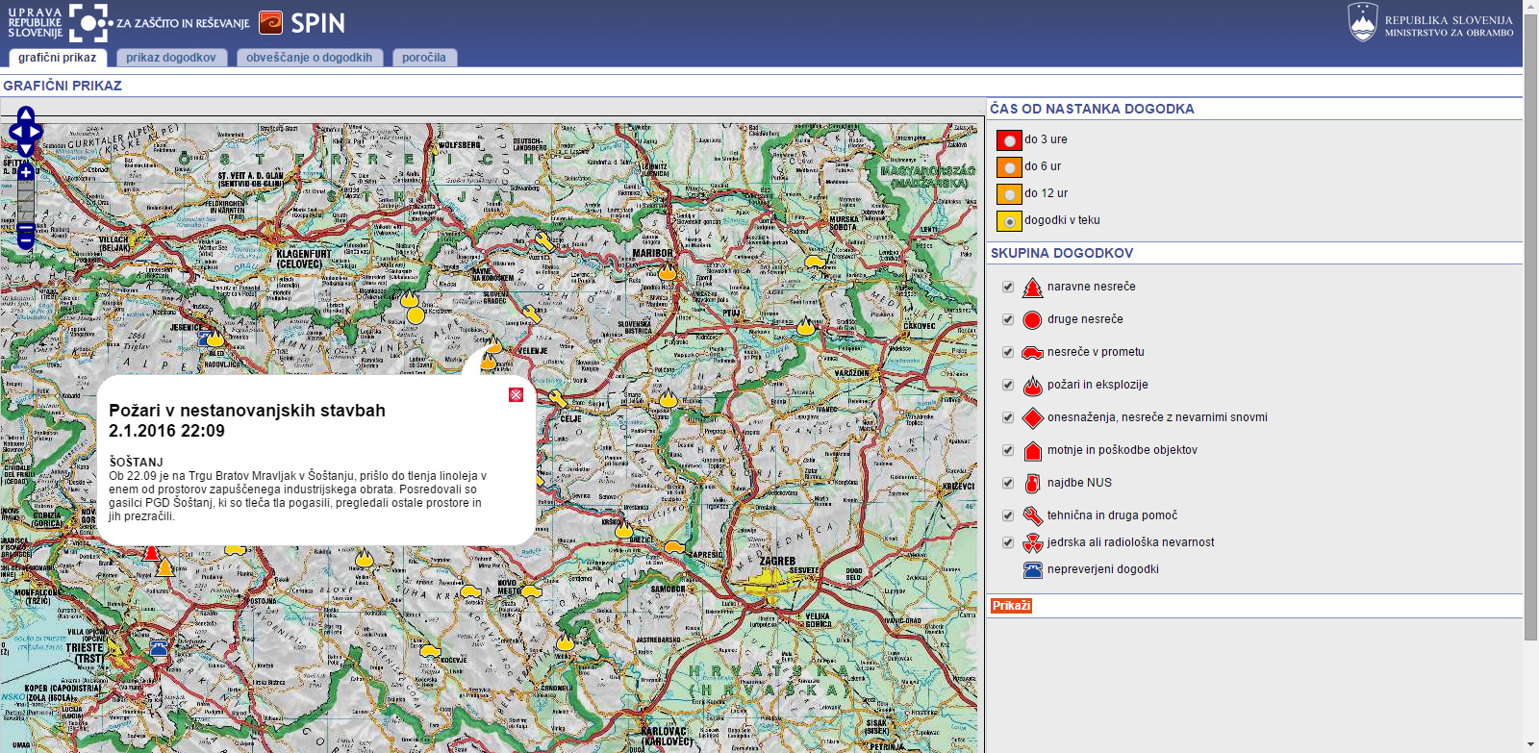
Task: Click the 'do 12 ur' legend swatch
Action: (1009, 194)
